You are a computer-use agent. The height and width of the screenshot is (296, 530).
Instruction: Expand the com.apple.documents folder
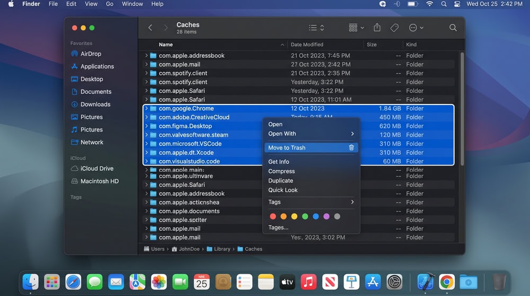146,211
